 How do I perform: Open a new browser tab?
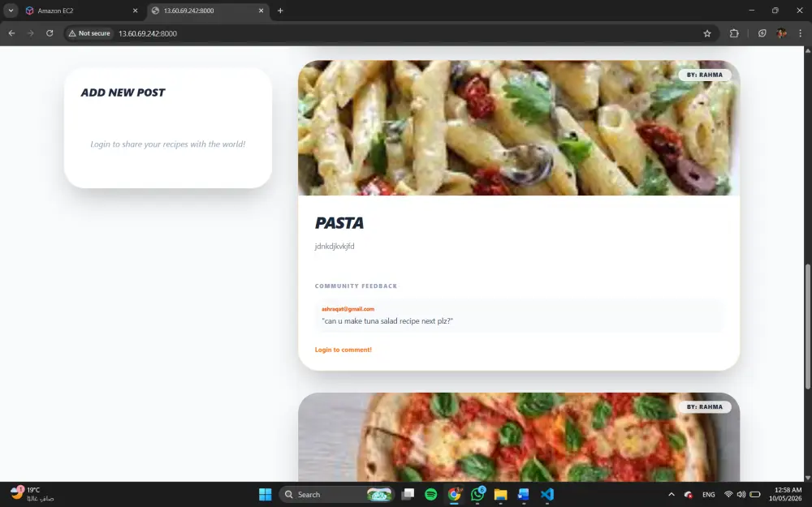point(280,11)
